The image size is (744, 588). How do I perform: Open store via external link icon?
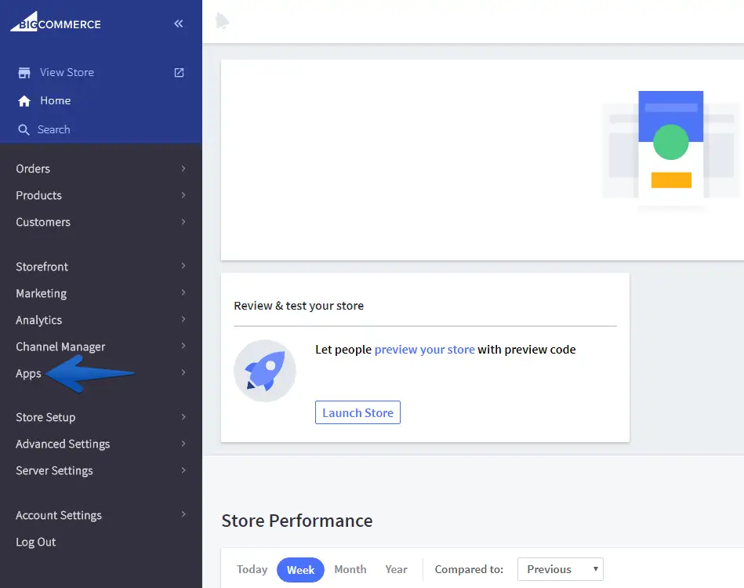click(179, 72)
